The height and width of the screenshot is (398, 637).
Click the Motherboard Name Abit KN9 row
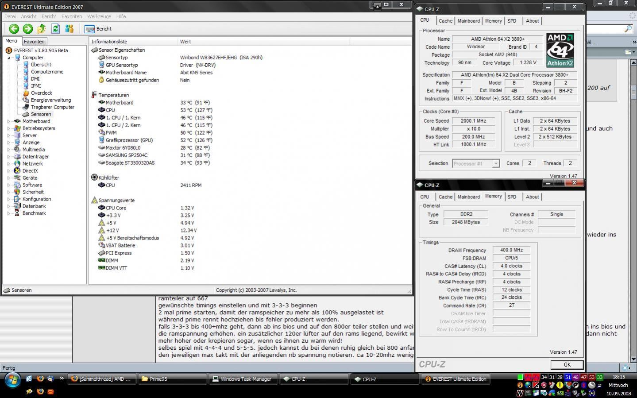tap(156, 73)
